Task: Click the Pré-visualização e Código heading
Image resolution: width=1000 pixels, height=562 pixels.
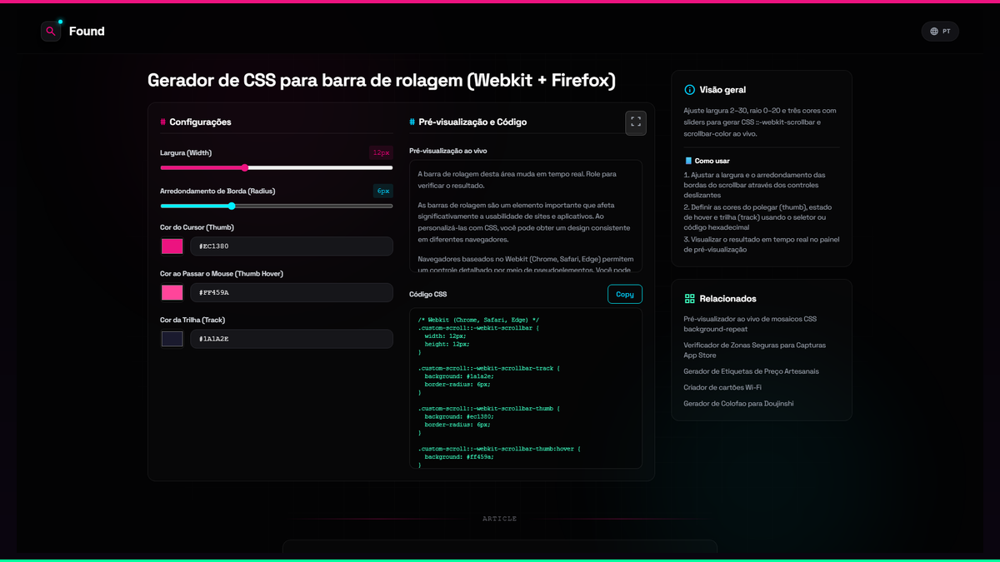Action: (472, 122)
